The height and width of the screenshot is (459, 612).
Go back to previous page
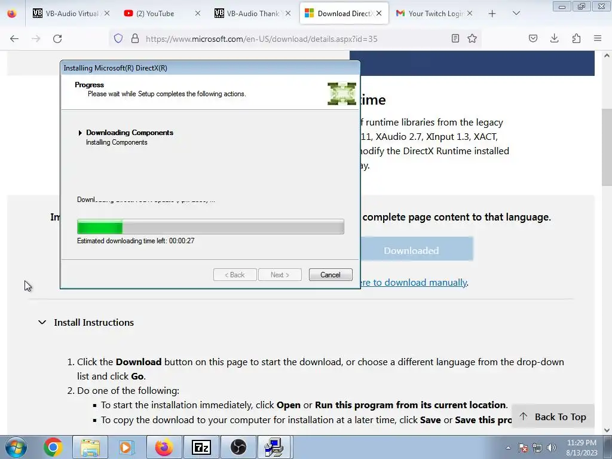pos(14,39)
